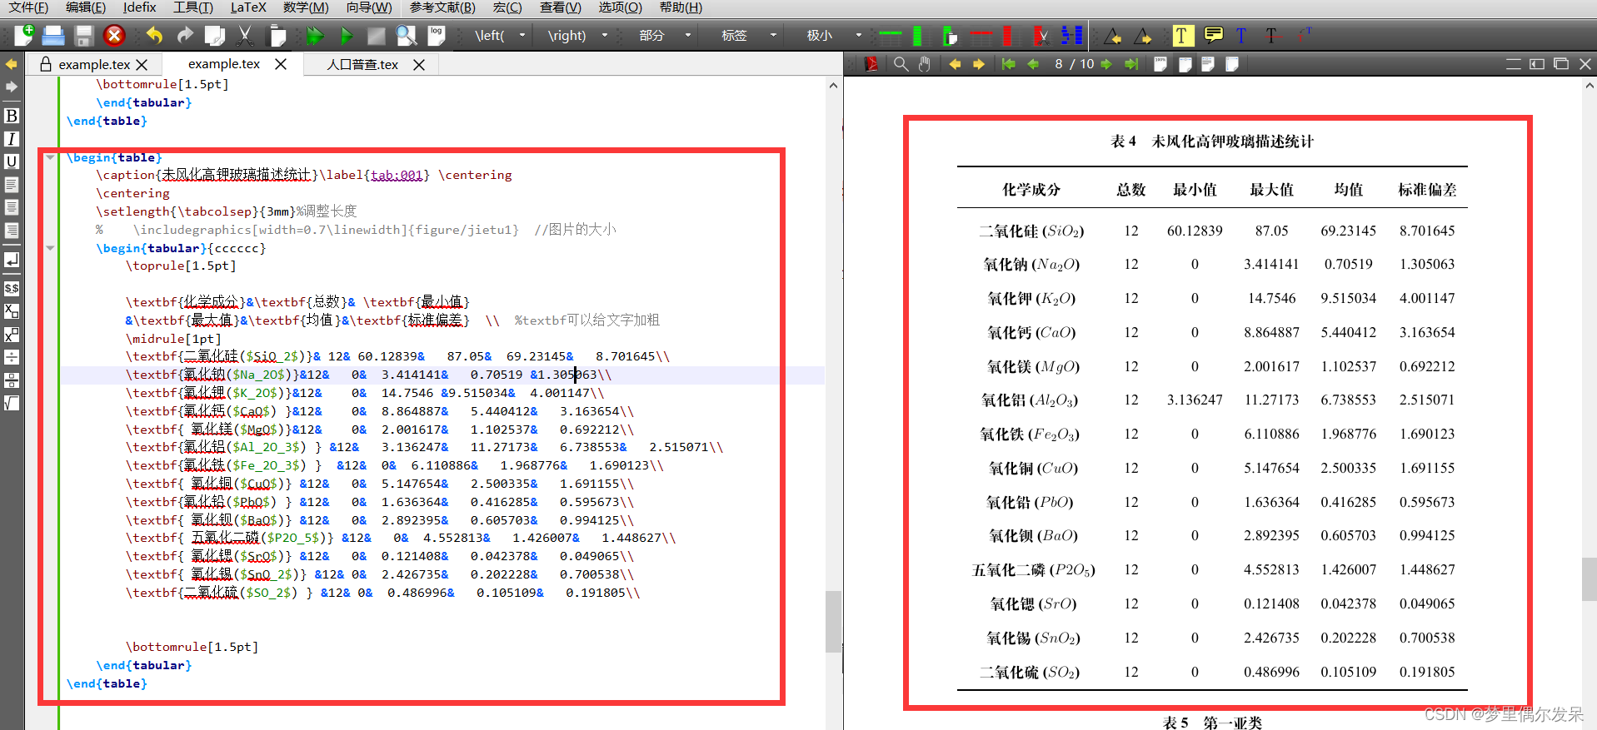Undo the last edit
Viewport: 1597px width, 730px height.
coord(154,36)
